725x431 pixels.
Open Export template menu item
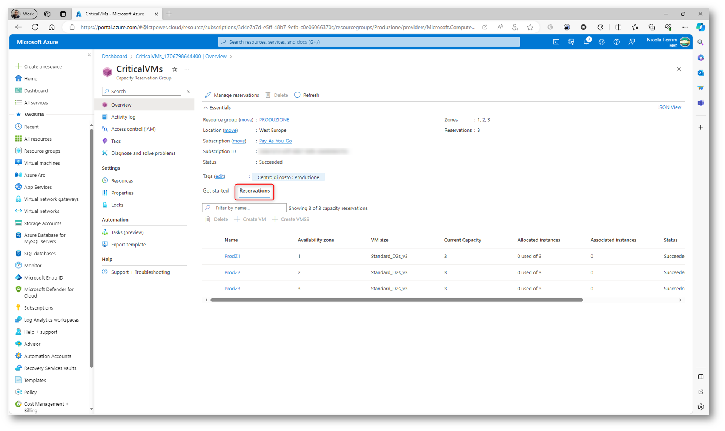pos(128,245)
